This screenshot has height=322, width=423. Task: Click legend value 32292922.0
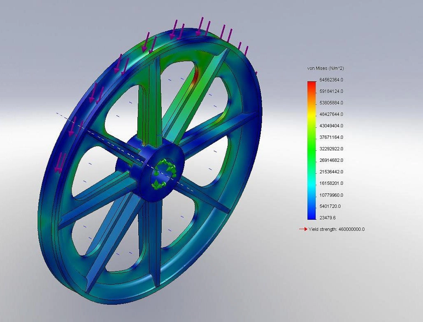pos(331,149)
